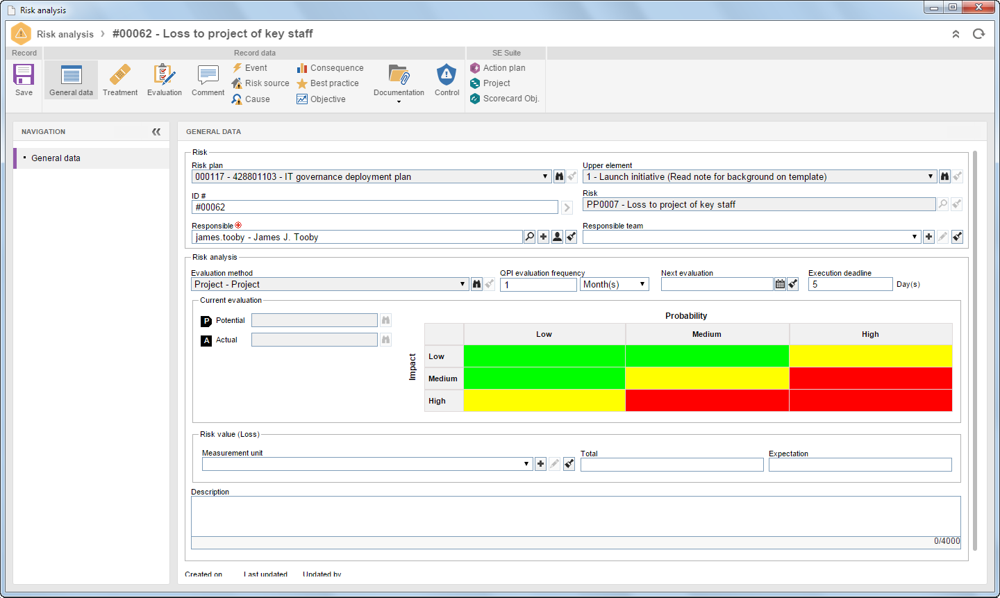
Task: Open calendar icon for Next evaluation
Action: pyautogui.click(x=780, y=284)
